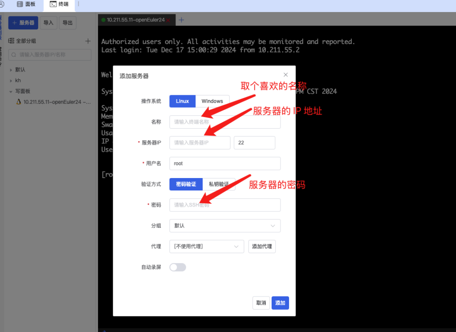Screen dimensions: 456x332
Task: Choose 私钥验证 authentication method
Action: [x=218, y=184]
